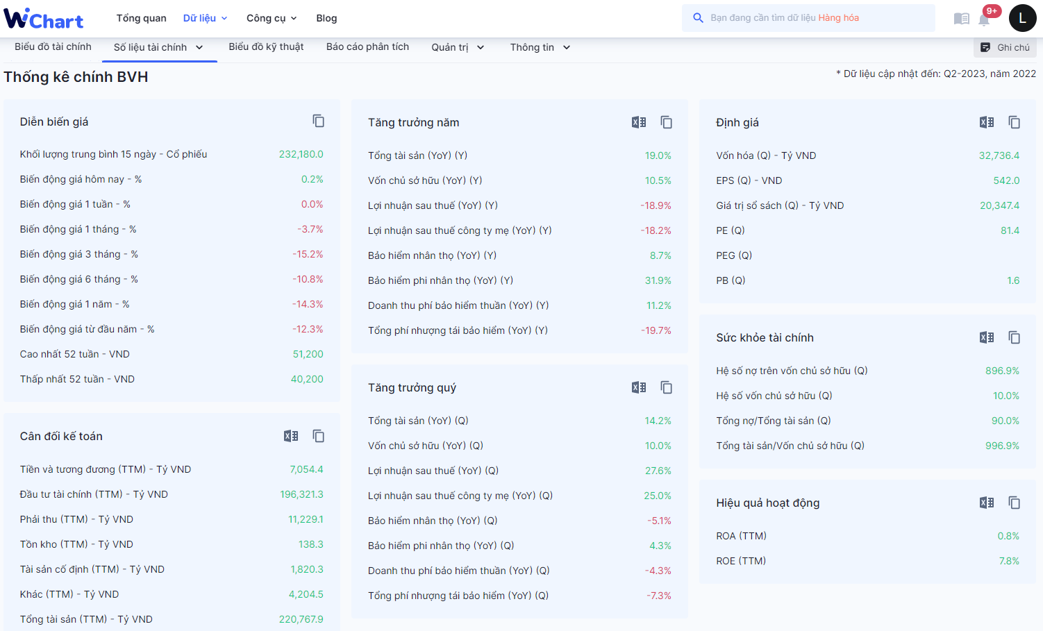Export Sức khỏe tài chính to Excel
The height and width of the screenshot is (631, 1043).
987,337
